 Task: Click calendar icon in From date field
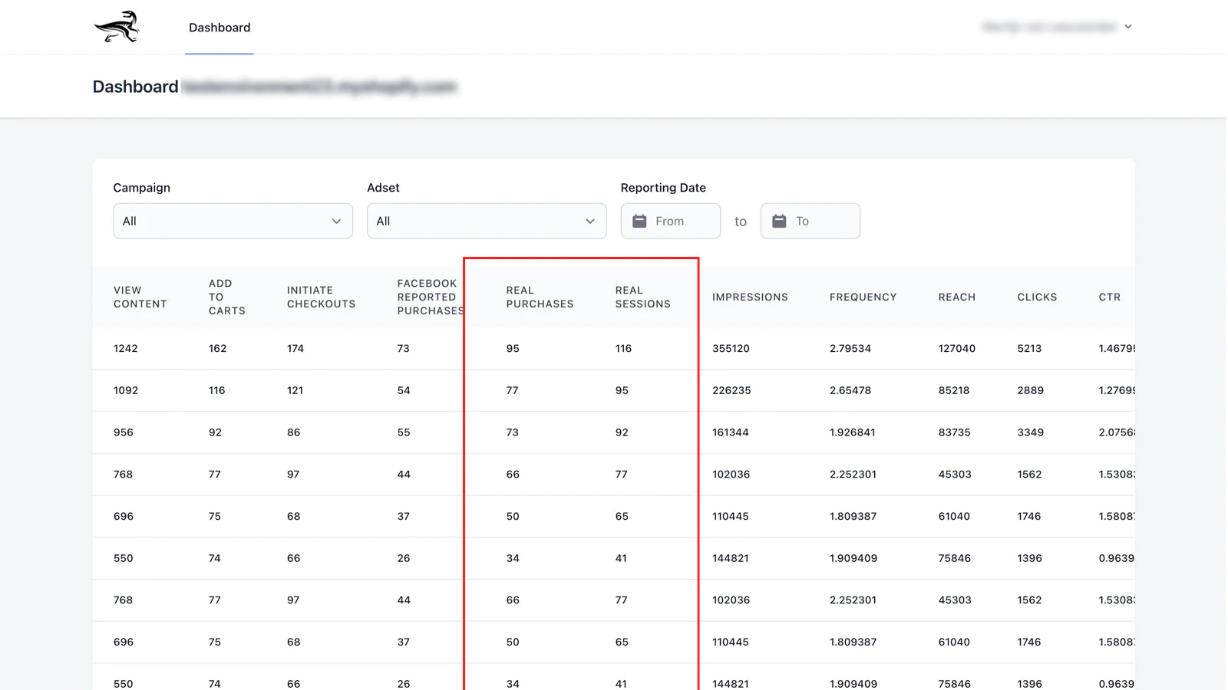(639, 221)
